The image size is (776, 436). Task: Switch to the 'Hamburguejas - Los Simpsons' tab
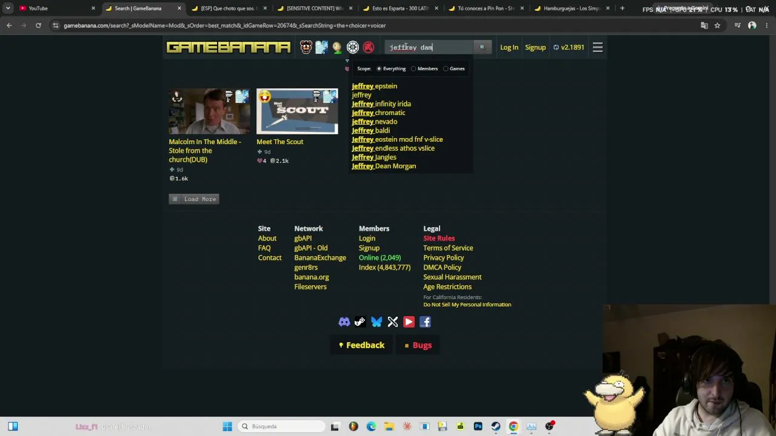pyautogui.click(x=572, y=8)
